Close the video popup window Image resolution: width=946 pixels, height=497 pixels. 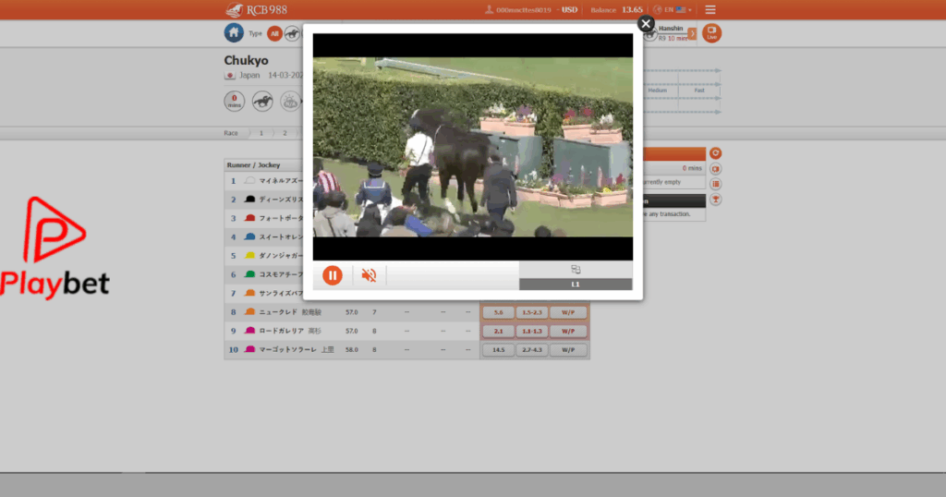(646, 24)
